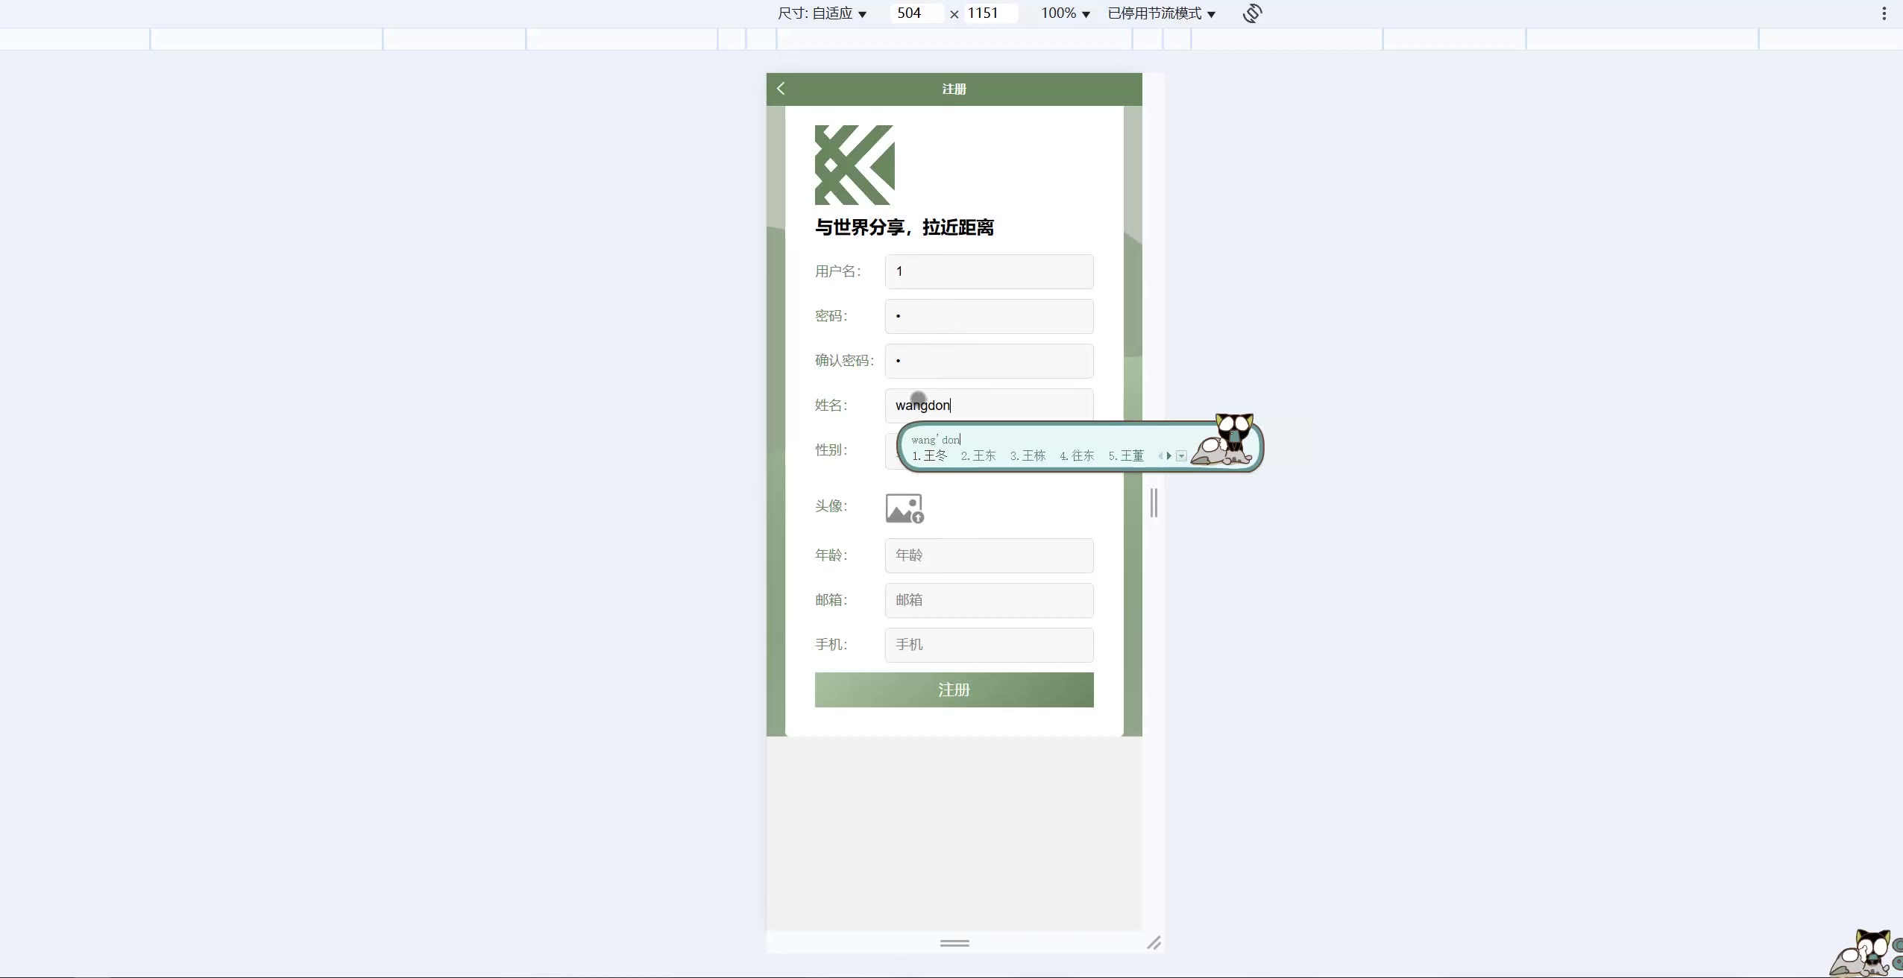Select candidate 2 王东 in IME popup
Screen dimensions: 1903x978
tap(978, 455)
